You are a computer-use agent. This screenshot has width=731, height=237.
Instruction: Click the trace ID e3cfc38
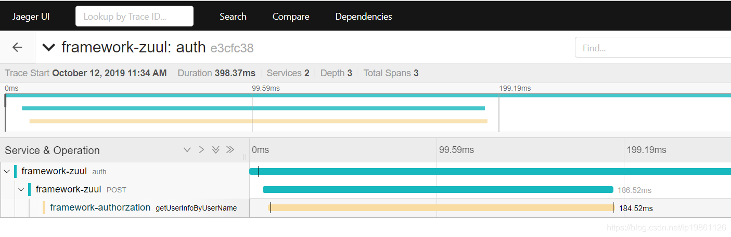coord(232,48)
